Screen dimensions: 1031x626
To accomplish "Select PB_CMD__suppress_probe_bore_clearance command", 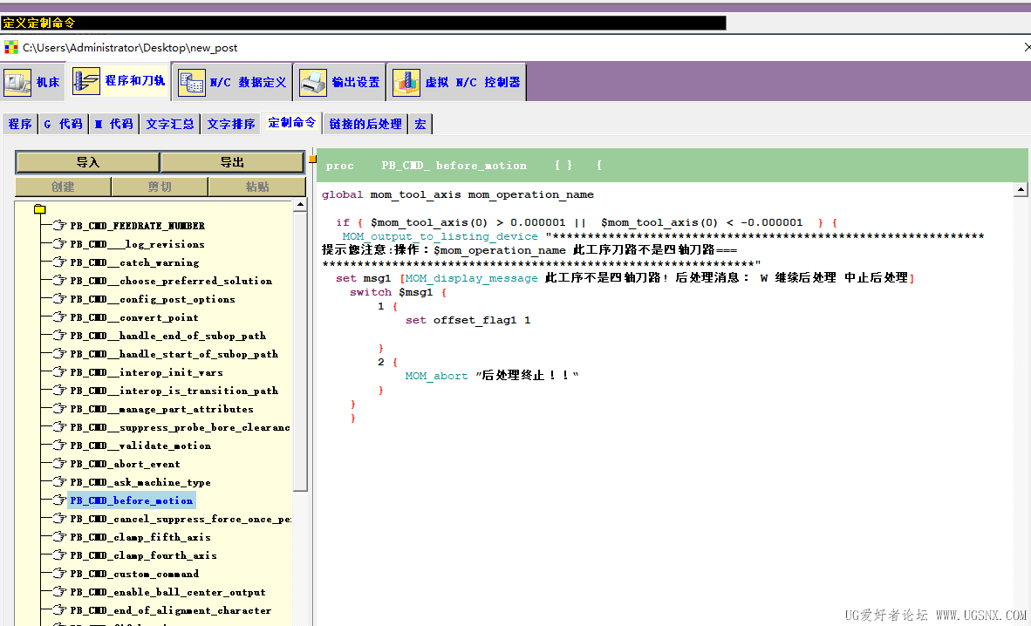I will click(181, 427).
